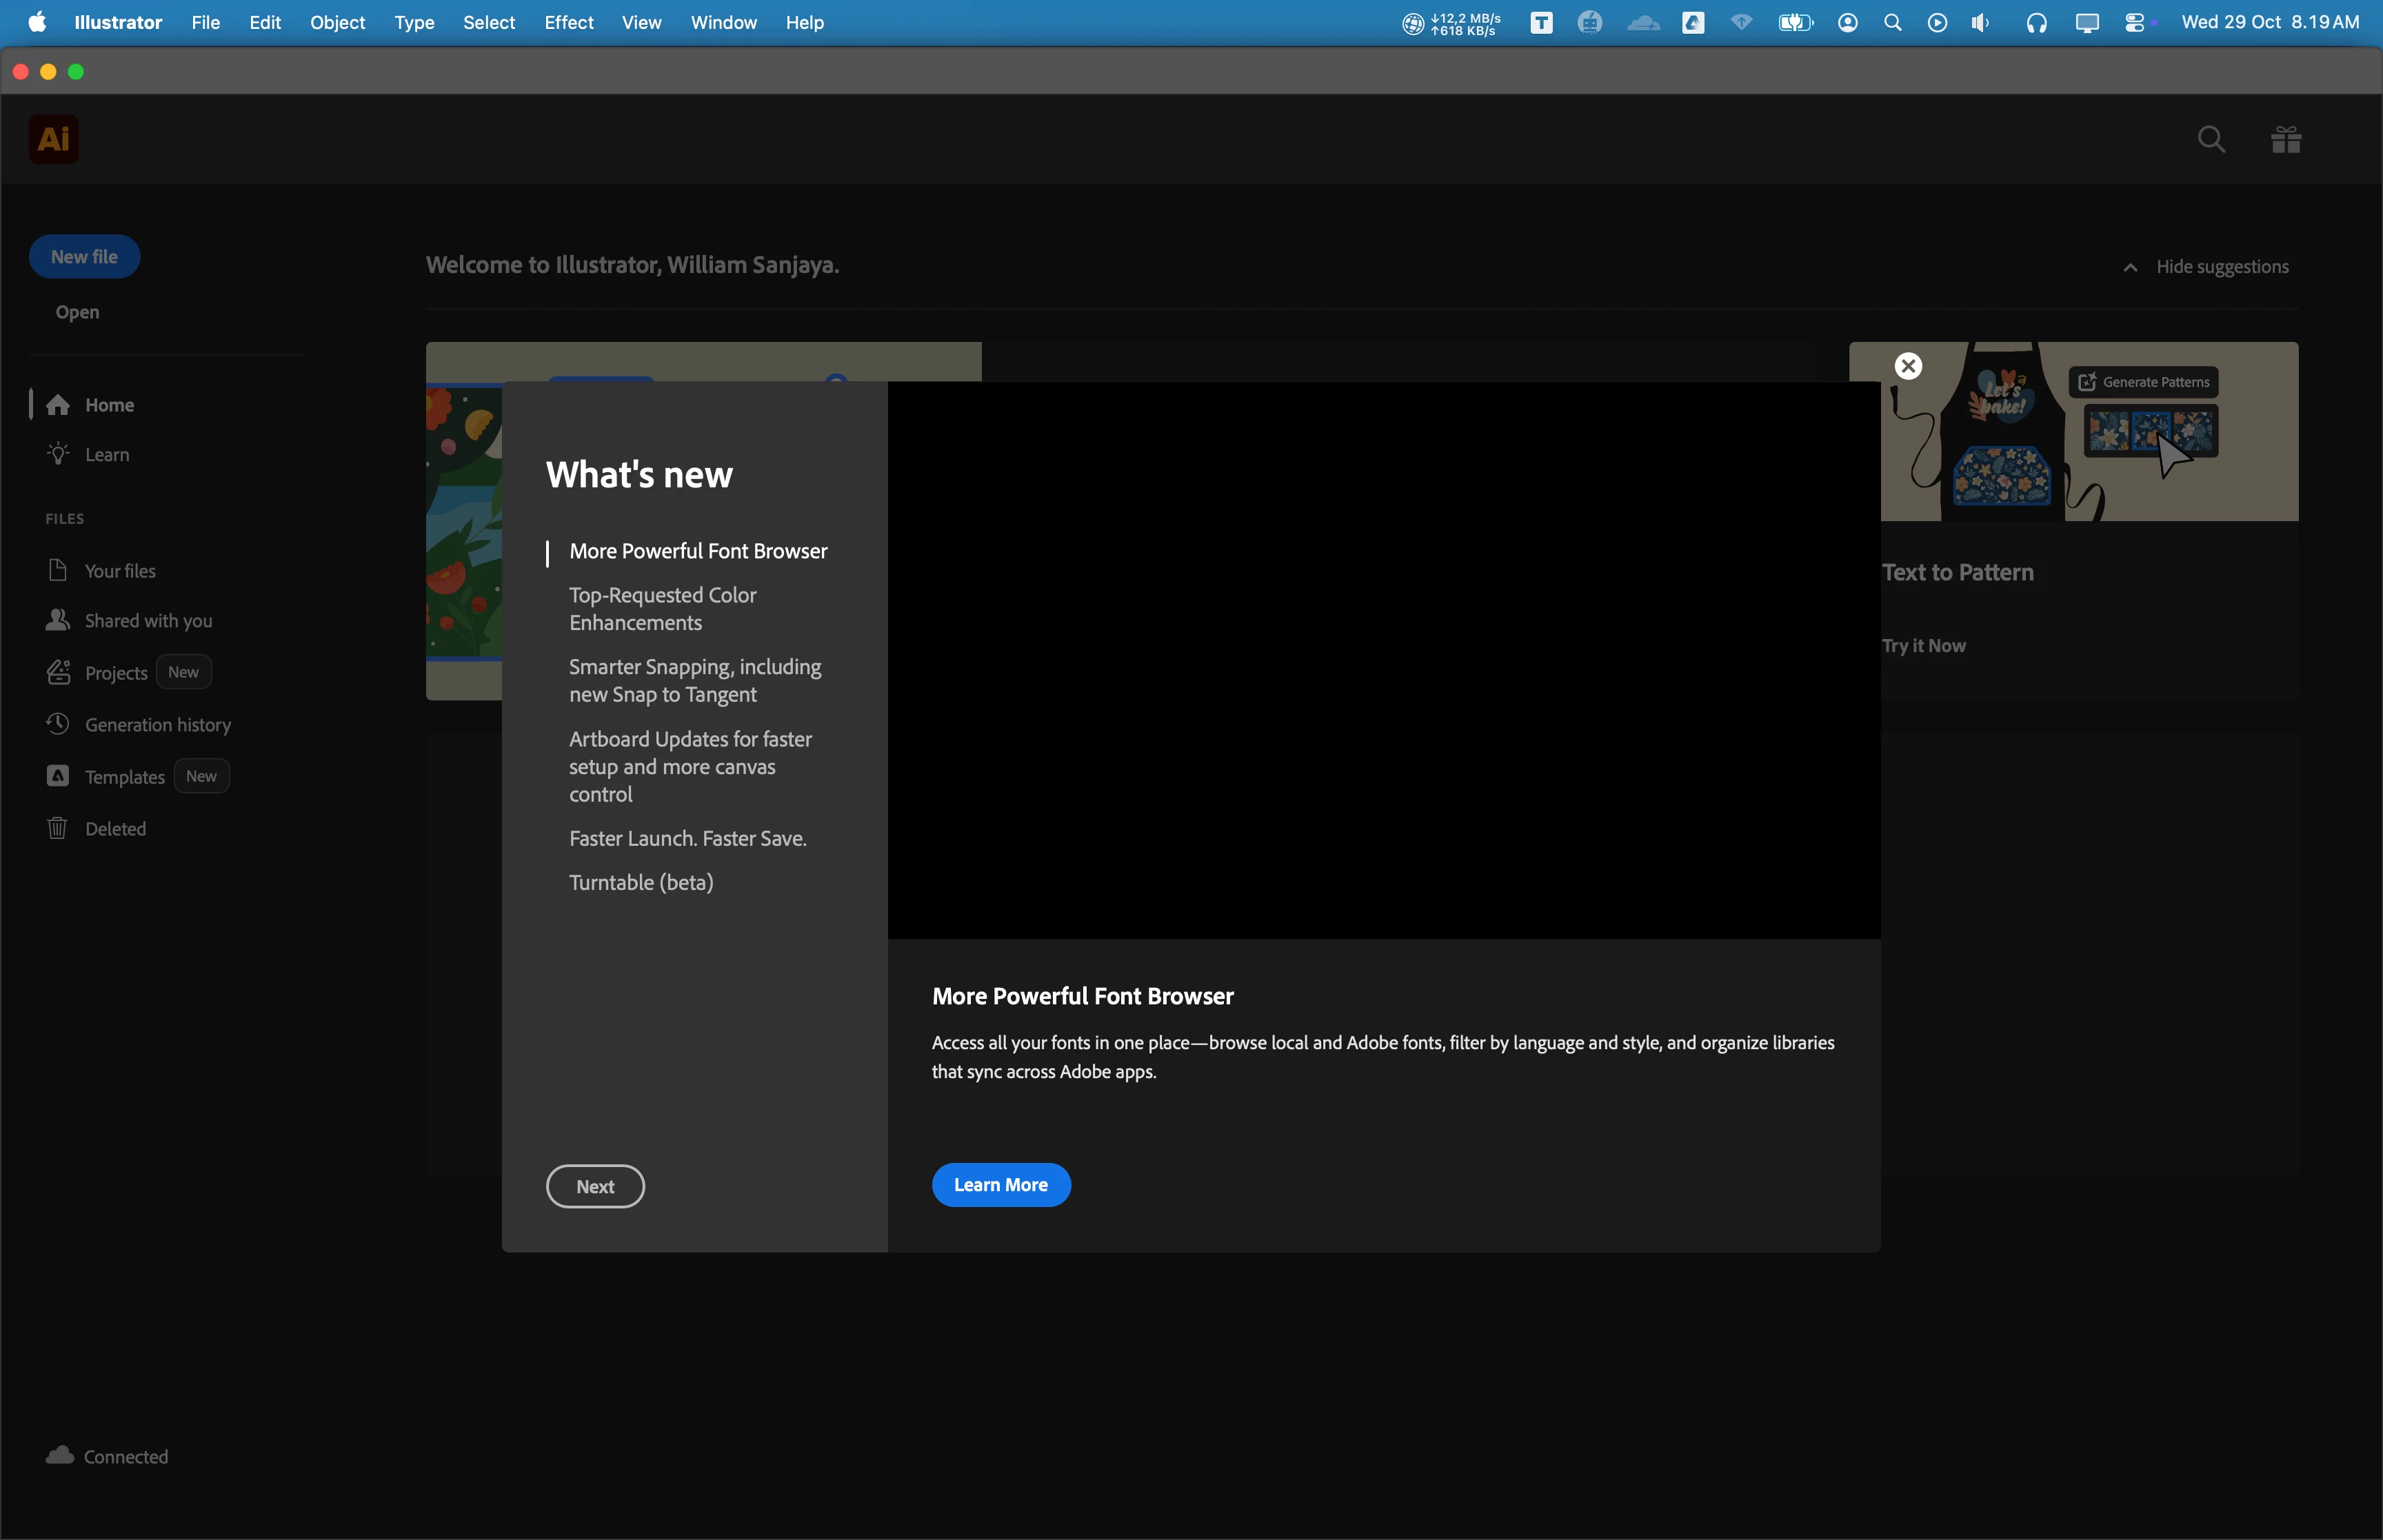Screen dimensions: 2383x1540
Task: Open the Templates section
Action: coord(124,776)
